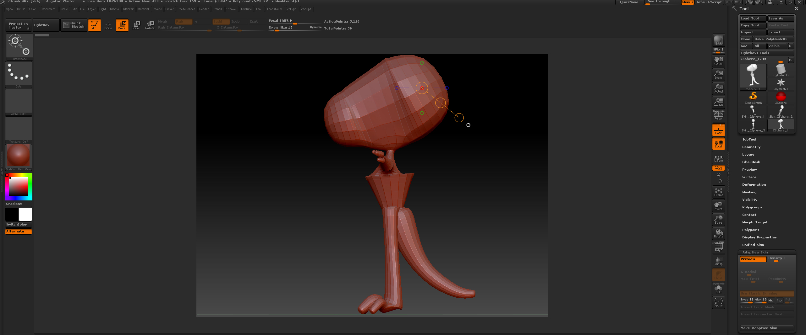Image resolution: width=806 pixels, height=335 pixels.
Task: Toggle the Floor grid button
Action: (718, 130)
